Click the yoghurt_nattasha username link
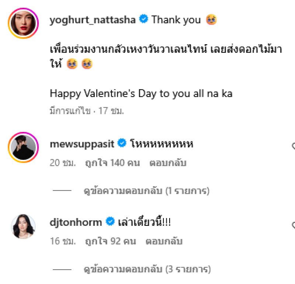Screen dimensions: 295x284 click(93, 20)
